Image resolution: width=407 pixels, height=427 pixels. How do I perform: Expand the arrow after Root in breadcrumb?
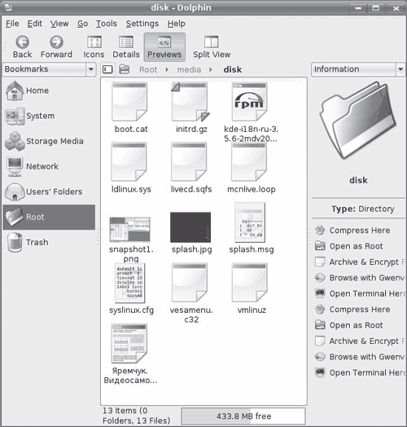pyautogui.click(x=167, y=70)
